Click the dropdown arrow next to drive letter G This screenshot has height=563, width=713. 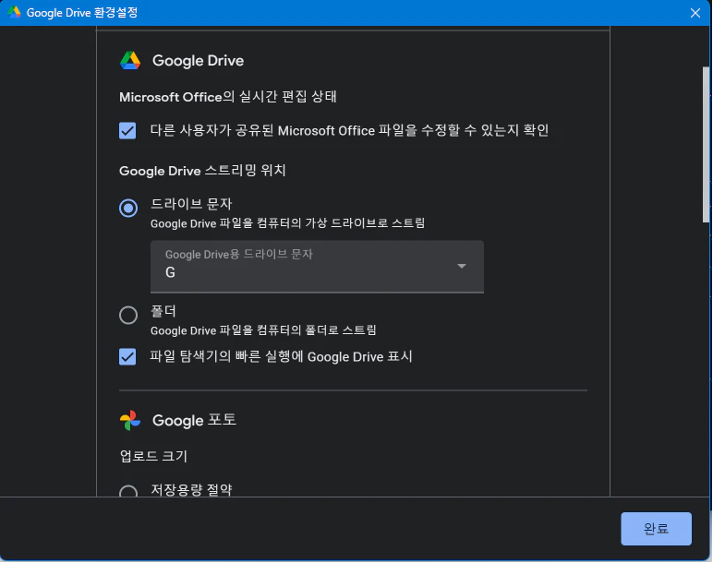(462, 267)
